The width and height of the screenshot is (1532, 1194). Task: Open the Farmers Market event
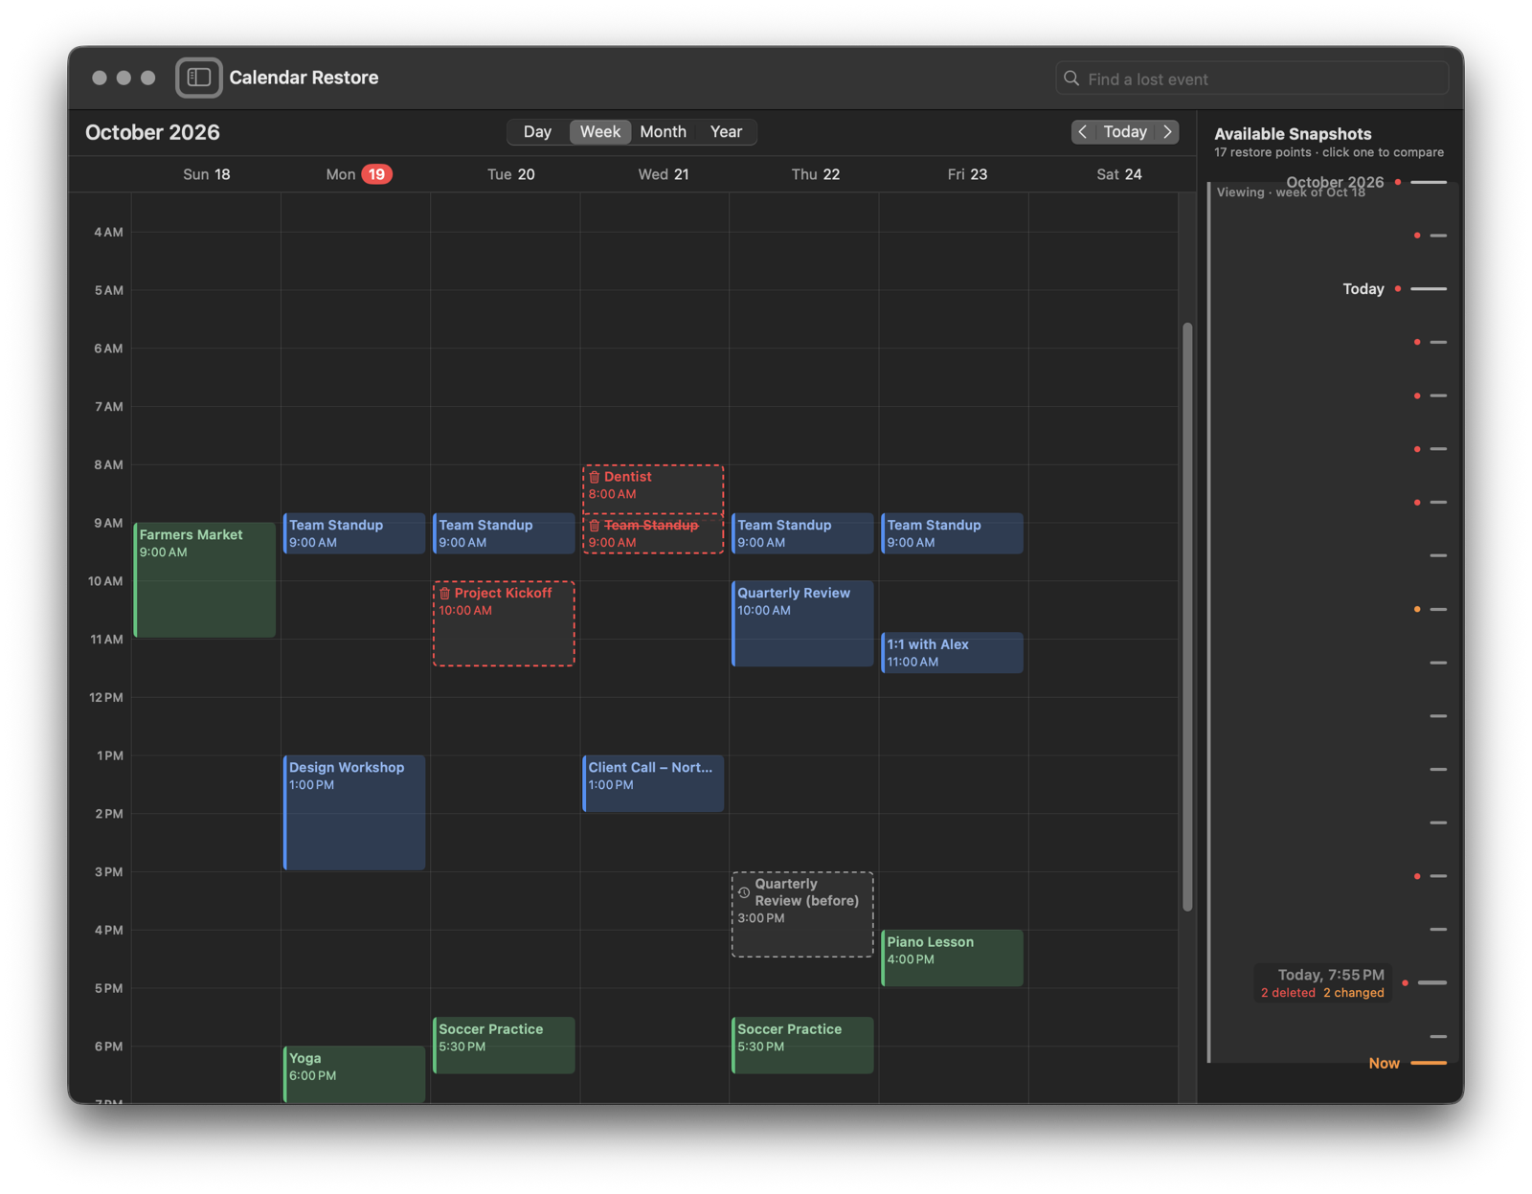205,580
